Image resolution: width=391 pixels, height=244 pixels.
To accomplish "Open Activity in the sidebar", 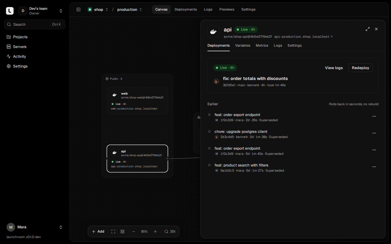I will (x=35, y=56).
